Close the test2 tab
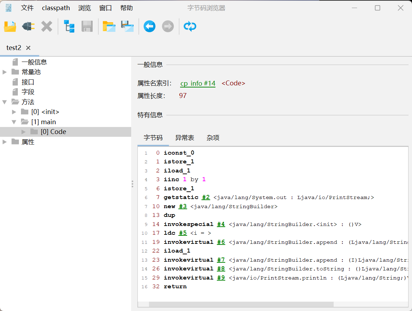This screenshot has width=412, height=311. click(28, 48)
